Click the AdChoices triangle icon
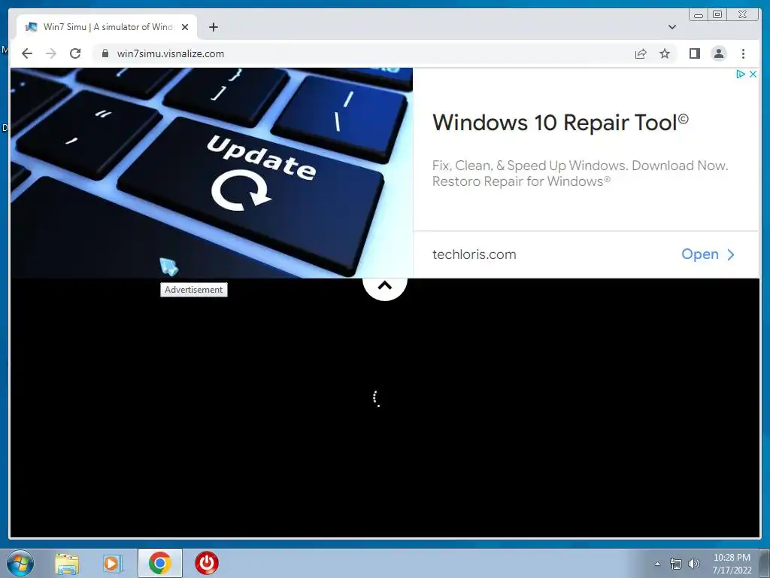Viewport: 770px width, 578px height. coord(740,75)
